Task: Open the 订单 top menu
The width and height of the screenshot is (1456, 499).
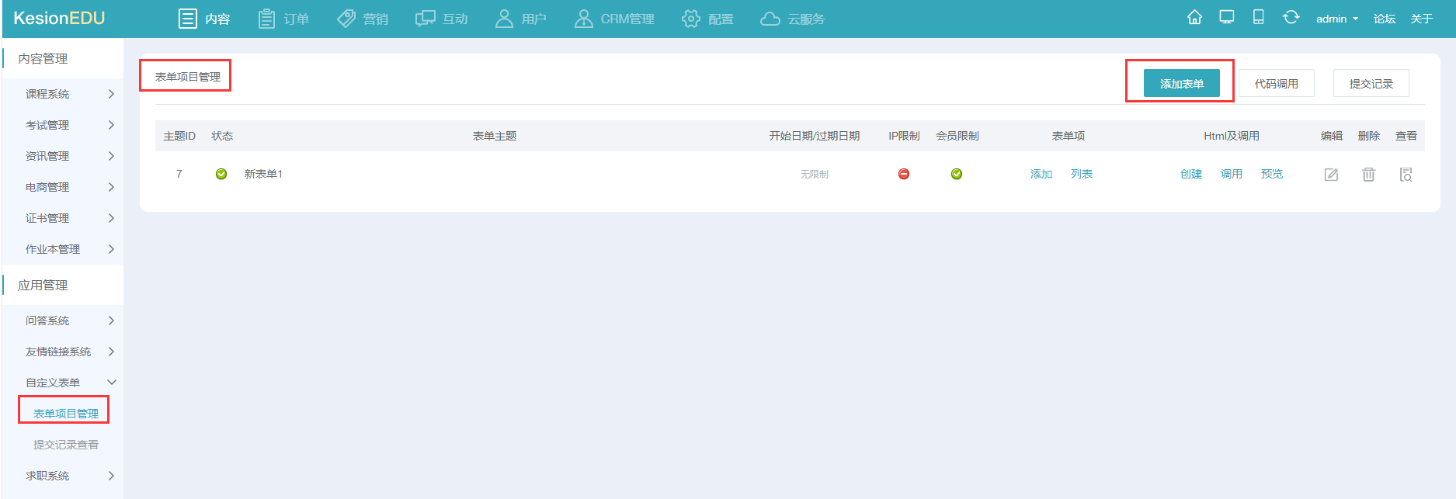Action: [283, 19]
